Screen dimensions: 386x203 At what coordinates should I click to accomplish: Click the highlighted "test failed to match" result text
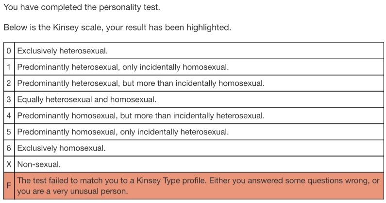point(198,186)
